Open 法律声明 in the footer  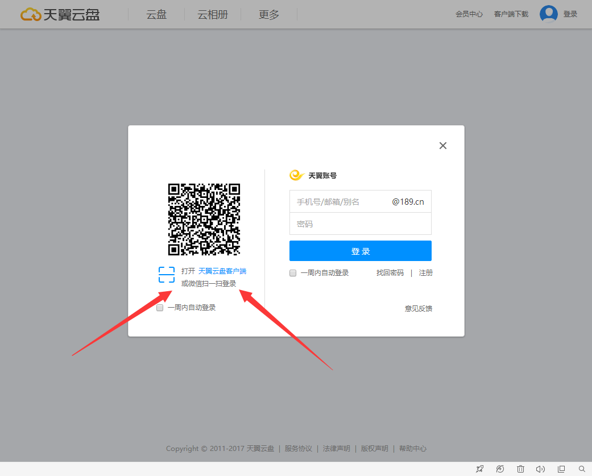click(x=337, y=449)
